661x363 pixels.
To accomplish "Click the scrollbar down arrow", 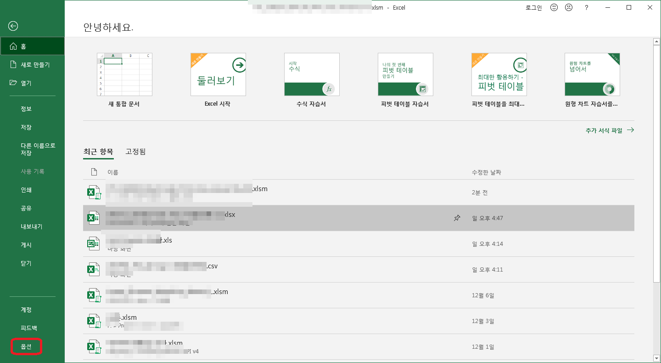I will pos(656,357).
